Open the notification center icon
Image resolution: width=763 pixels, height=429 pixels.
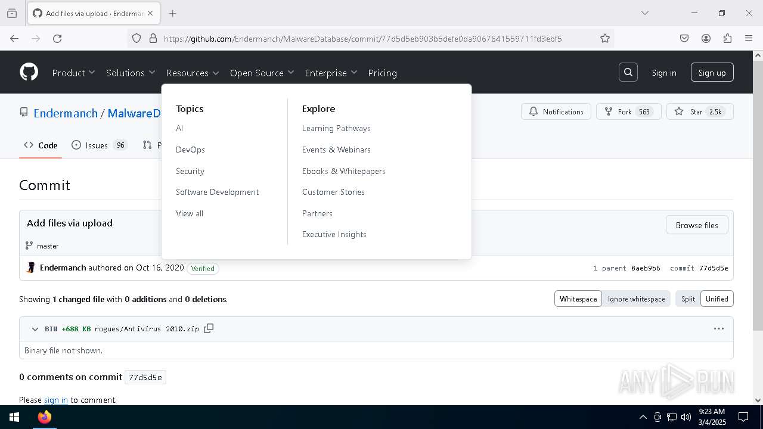point(743,417)
